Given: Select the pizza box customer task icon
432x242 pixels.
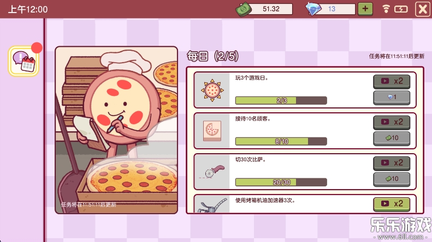Looking at the screenshot, I should 212,131.
